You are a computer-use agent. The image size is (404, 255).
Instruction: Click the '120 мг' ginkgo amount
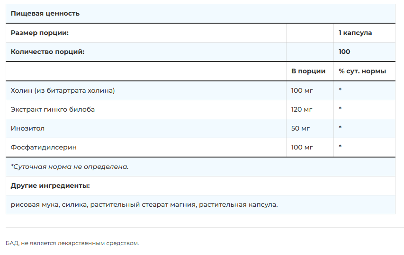point(302,109)
